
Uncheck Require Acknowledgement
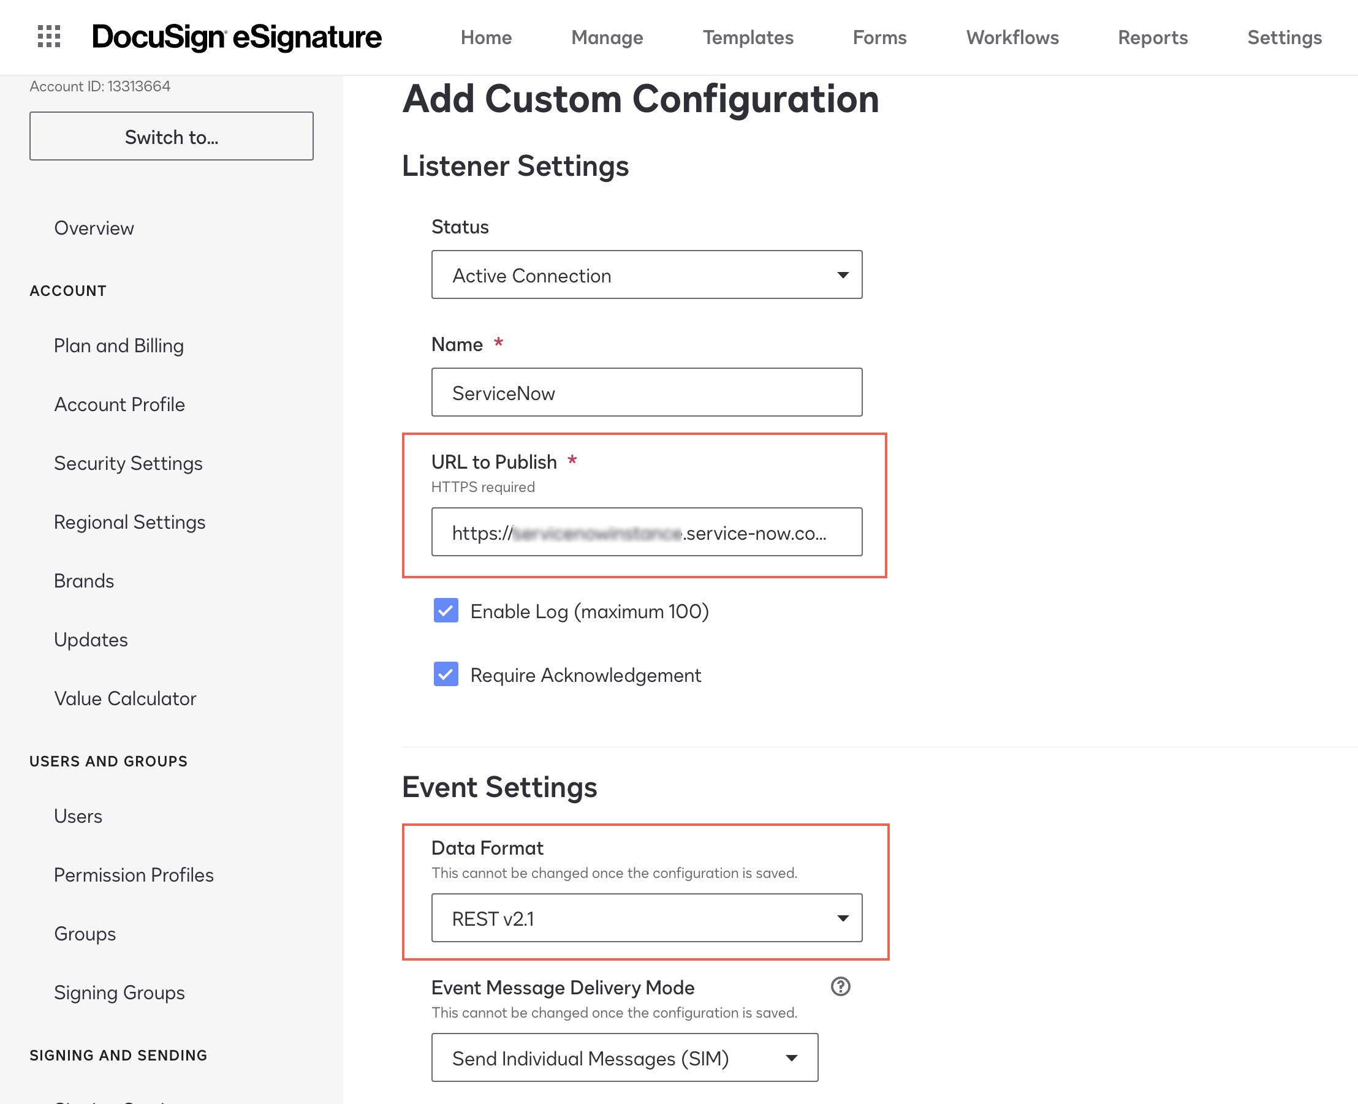point(446,674)
